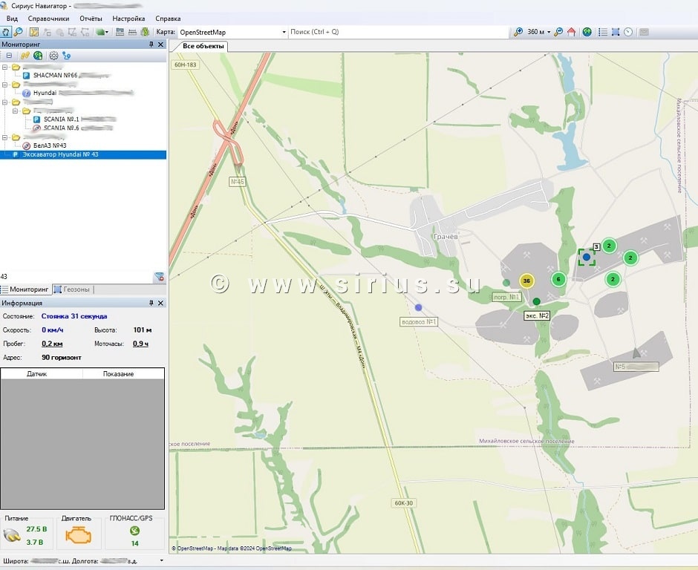
Task: Click the route icon in Мониторинг toolbar
Action: (67, 56)
